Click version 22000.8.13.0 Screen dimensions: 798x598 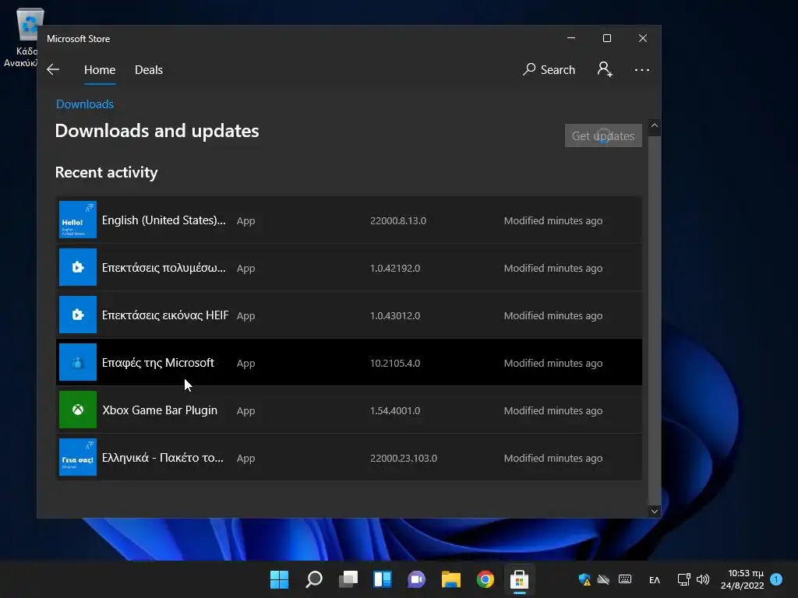pos(398,220)
